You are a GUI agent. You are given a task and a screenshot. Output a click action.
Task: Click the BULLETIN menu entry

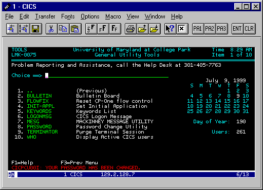tap(39, 96)
